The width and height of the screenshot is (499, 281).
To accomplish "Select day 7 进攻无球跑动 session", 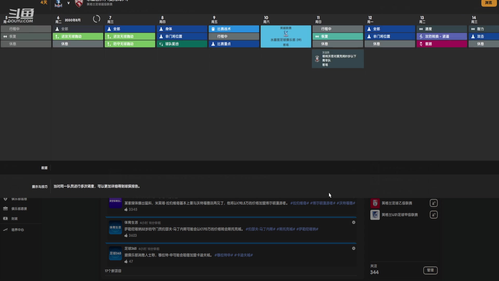I will (130, 36).
